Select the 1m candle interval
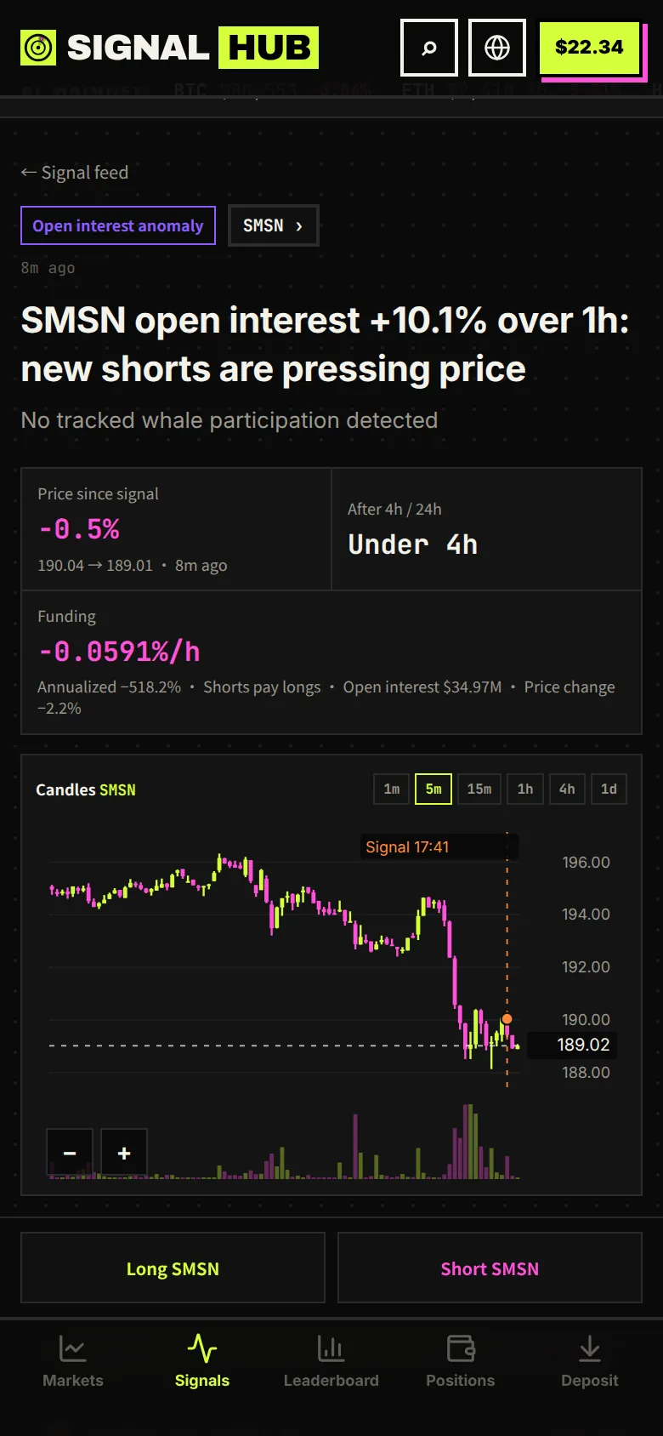This screenshot has width=663, height=1436. pos(392,789)
